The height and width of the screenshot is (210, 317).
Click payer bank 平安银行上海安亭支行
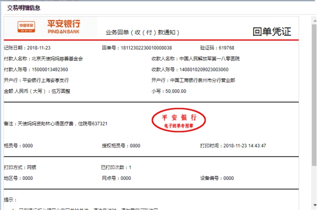tap(46, 81)
